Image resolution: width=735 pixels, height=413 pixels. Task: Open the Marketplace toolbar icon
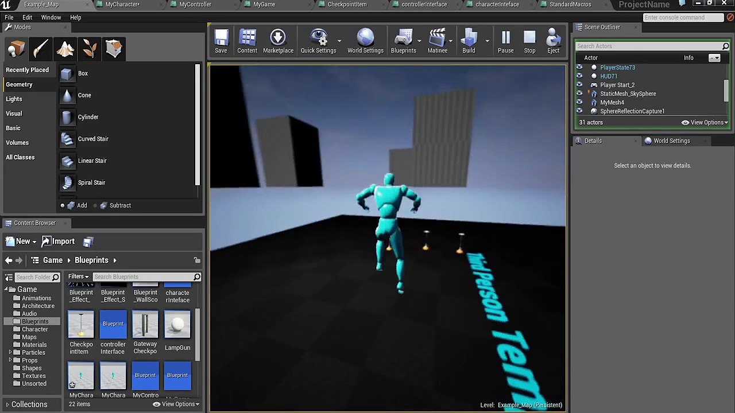coord(278,41)
